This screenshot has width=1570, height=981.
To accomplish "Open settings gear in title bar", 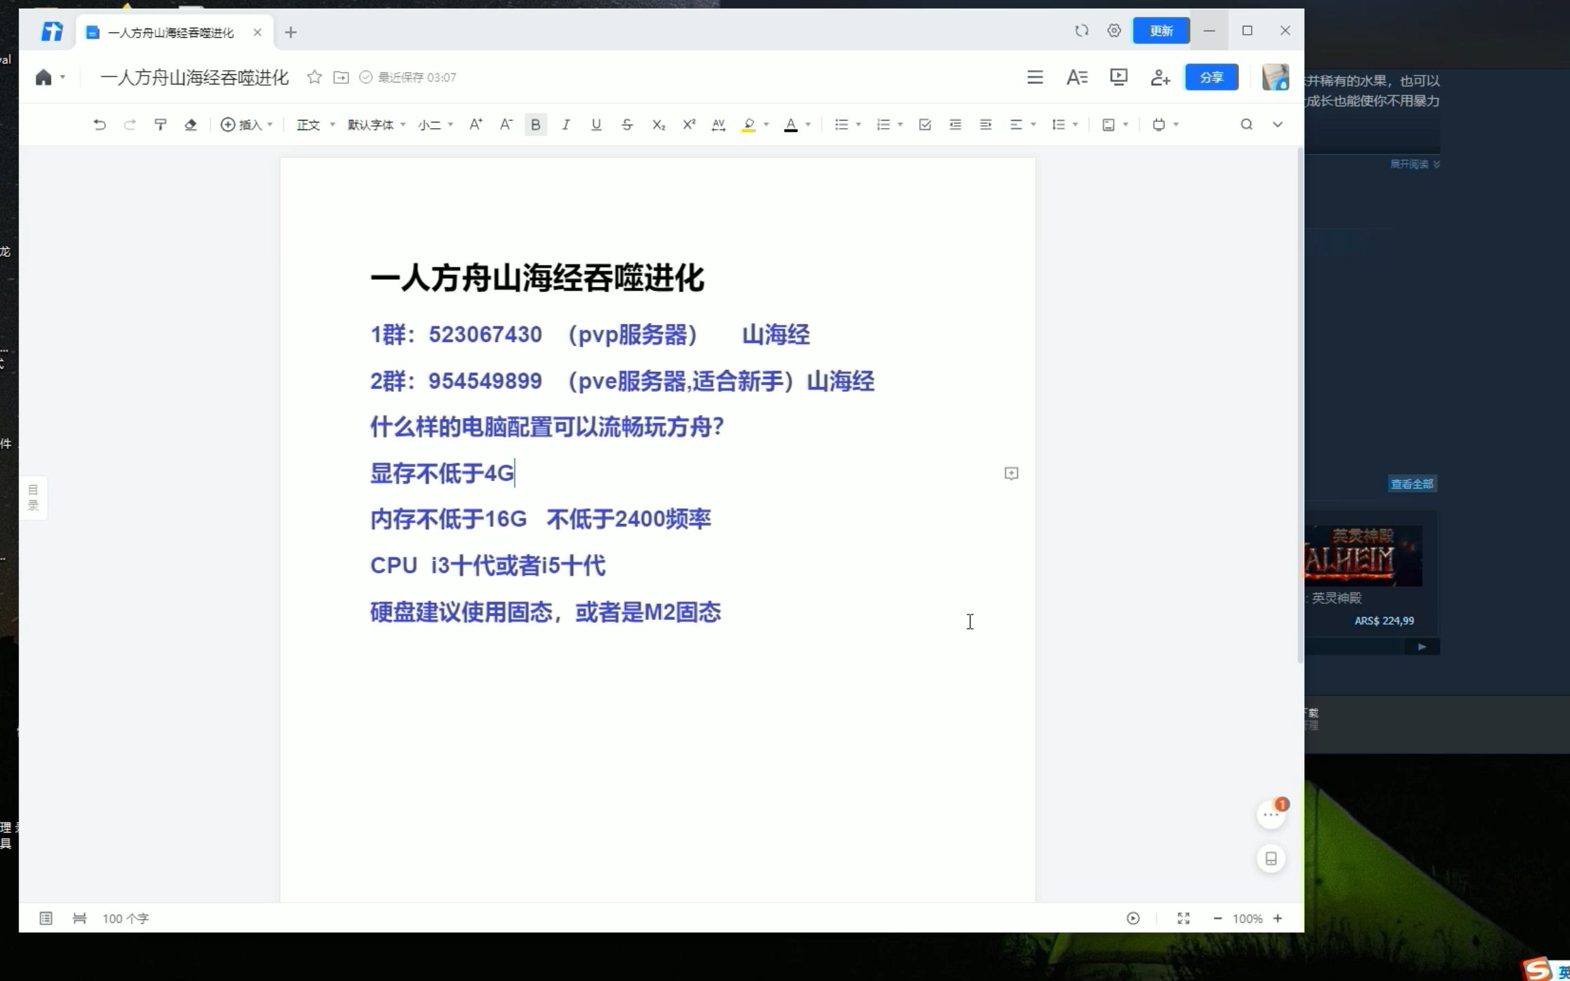I will (1114, 31).
